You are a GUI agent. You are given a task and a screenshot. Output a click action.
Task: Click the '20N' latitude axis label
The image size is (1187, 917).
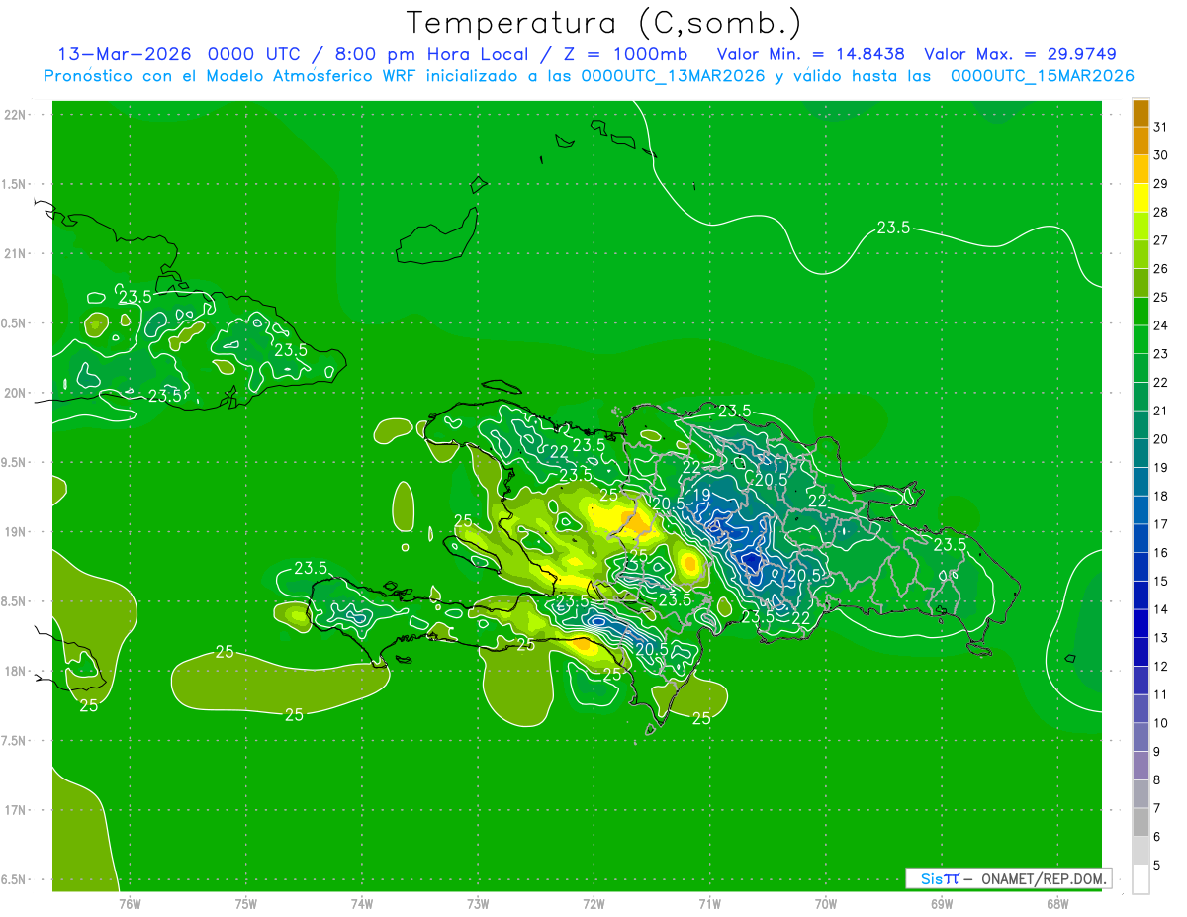tap(15, 393)
